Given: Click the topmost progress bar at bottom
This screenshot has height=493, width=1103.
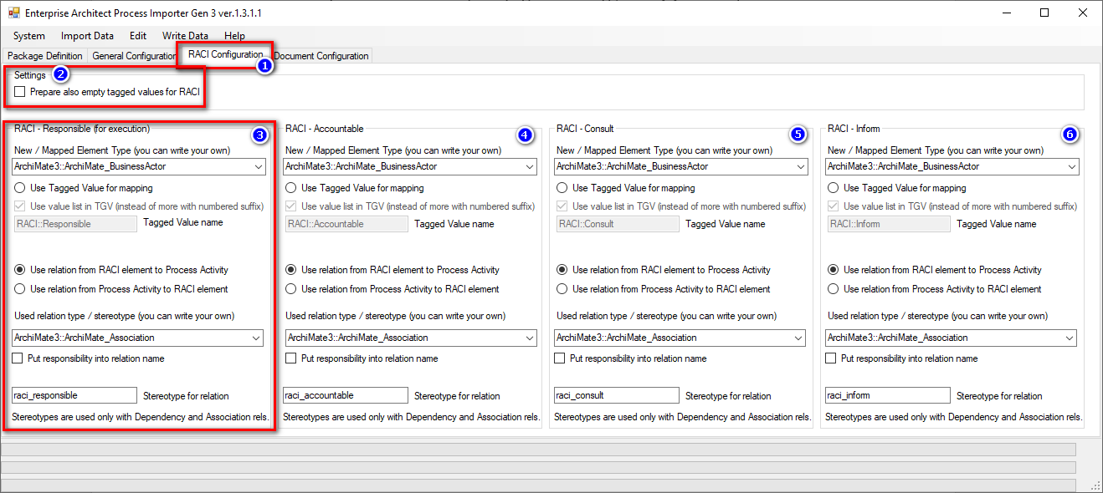Looking at the screenshot, I should [x=539, y=450].
